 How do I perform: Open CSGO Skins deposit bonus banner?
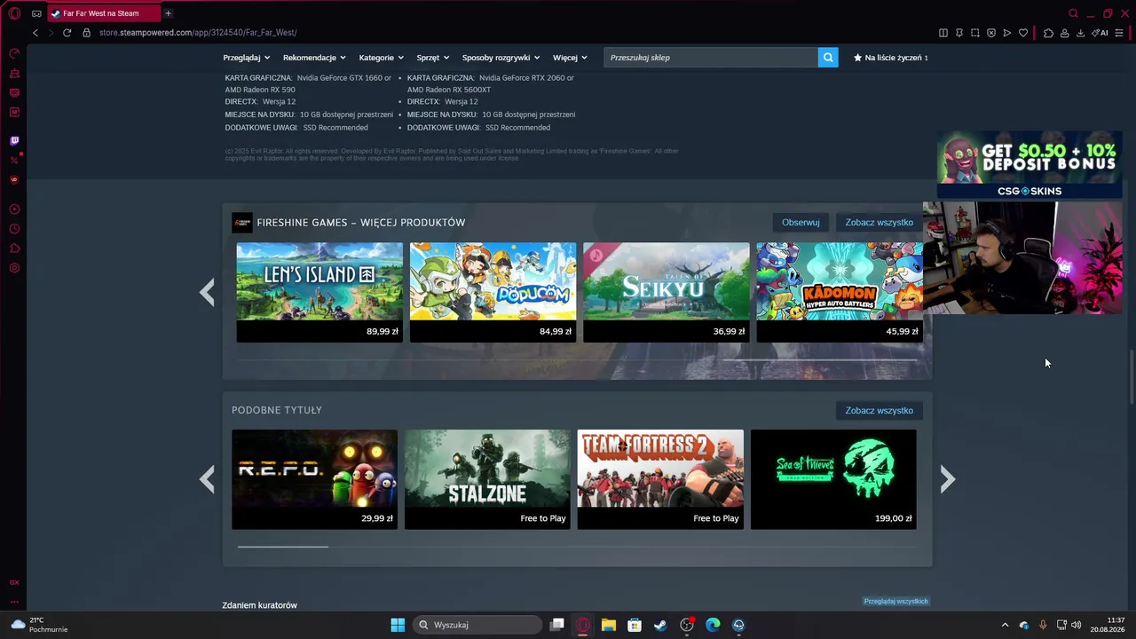pyautogui.click(x=1029, y=165)
